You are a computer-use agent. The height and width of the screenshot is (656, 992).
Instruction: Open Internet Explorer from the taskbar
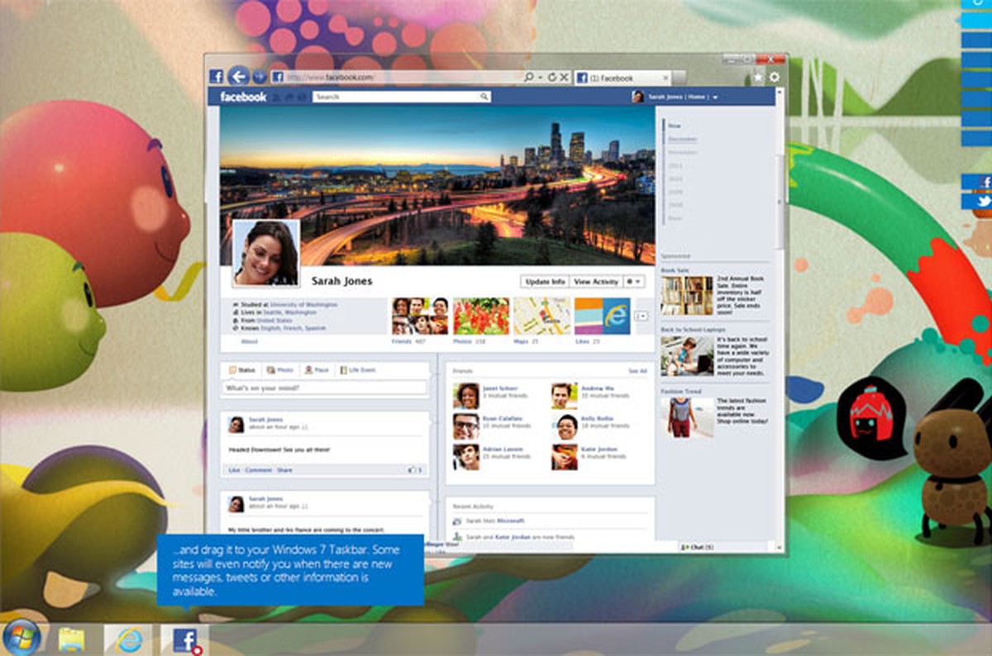coord(129,639)
